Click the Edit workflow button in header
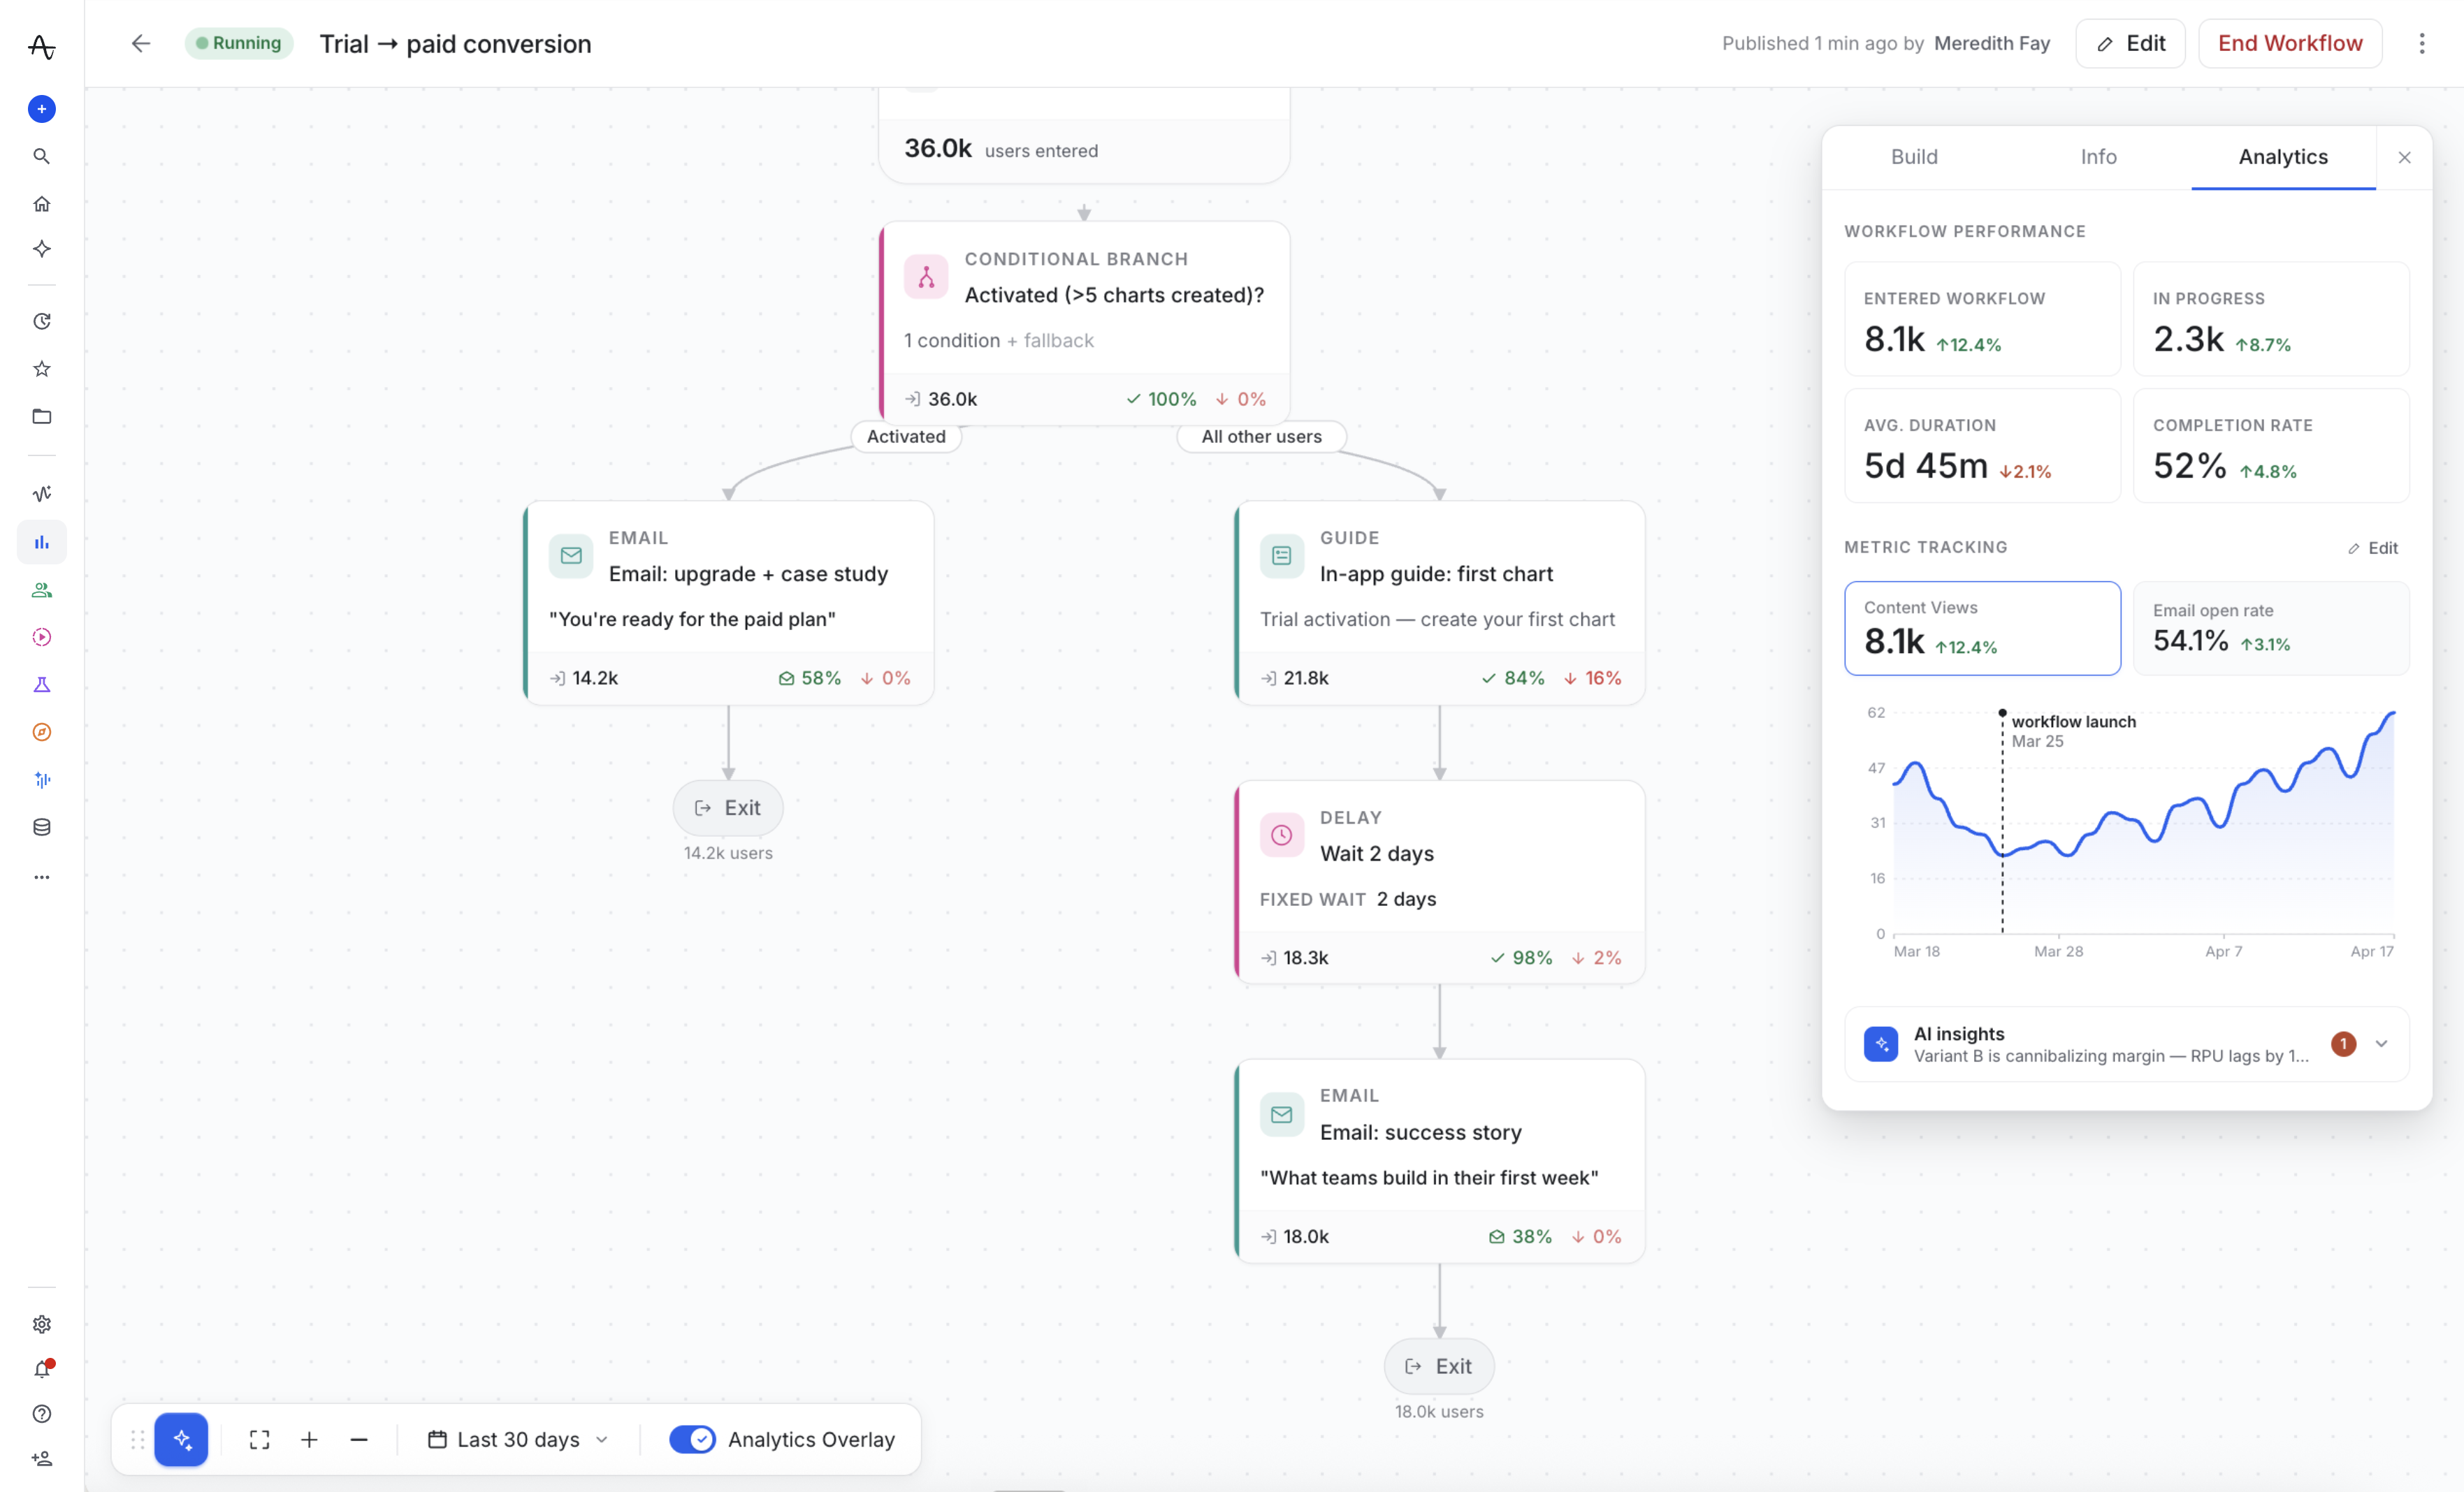 coord(2130,43)
